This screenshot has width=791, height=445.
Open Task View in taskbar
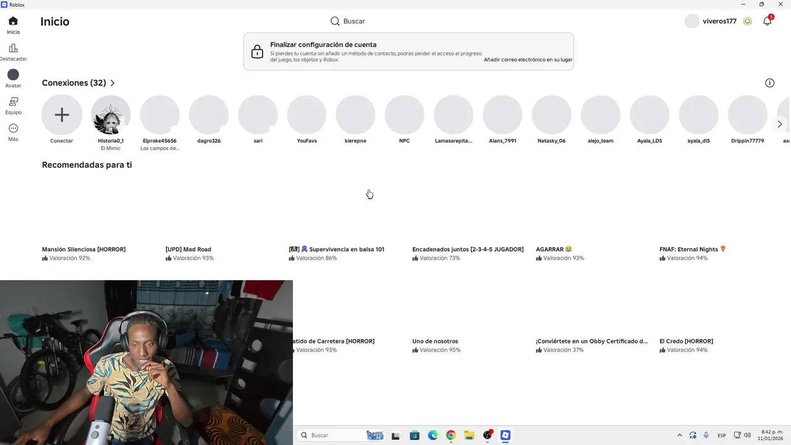(x=395, y=436)
